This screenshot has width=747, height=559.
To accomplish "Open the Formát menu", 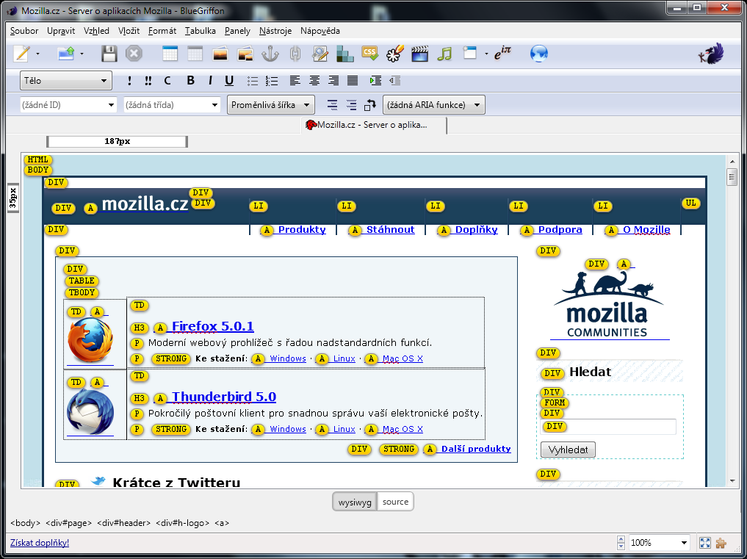I will coord(162,31).
